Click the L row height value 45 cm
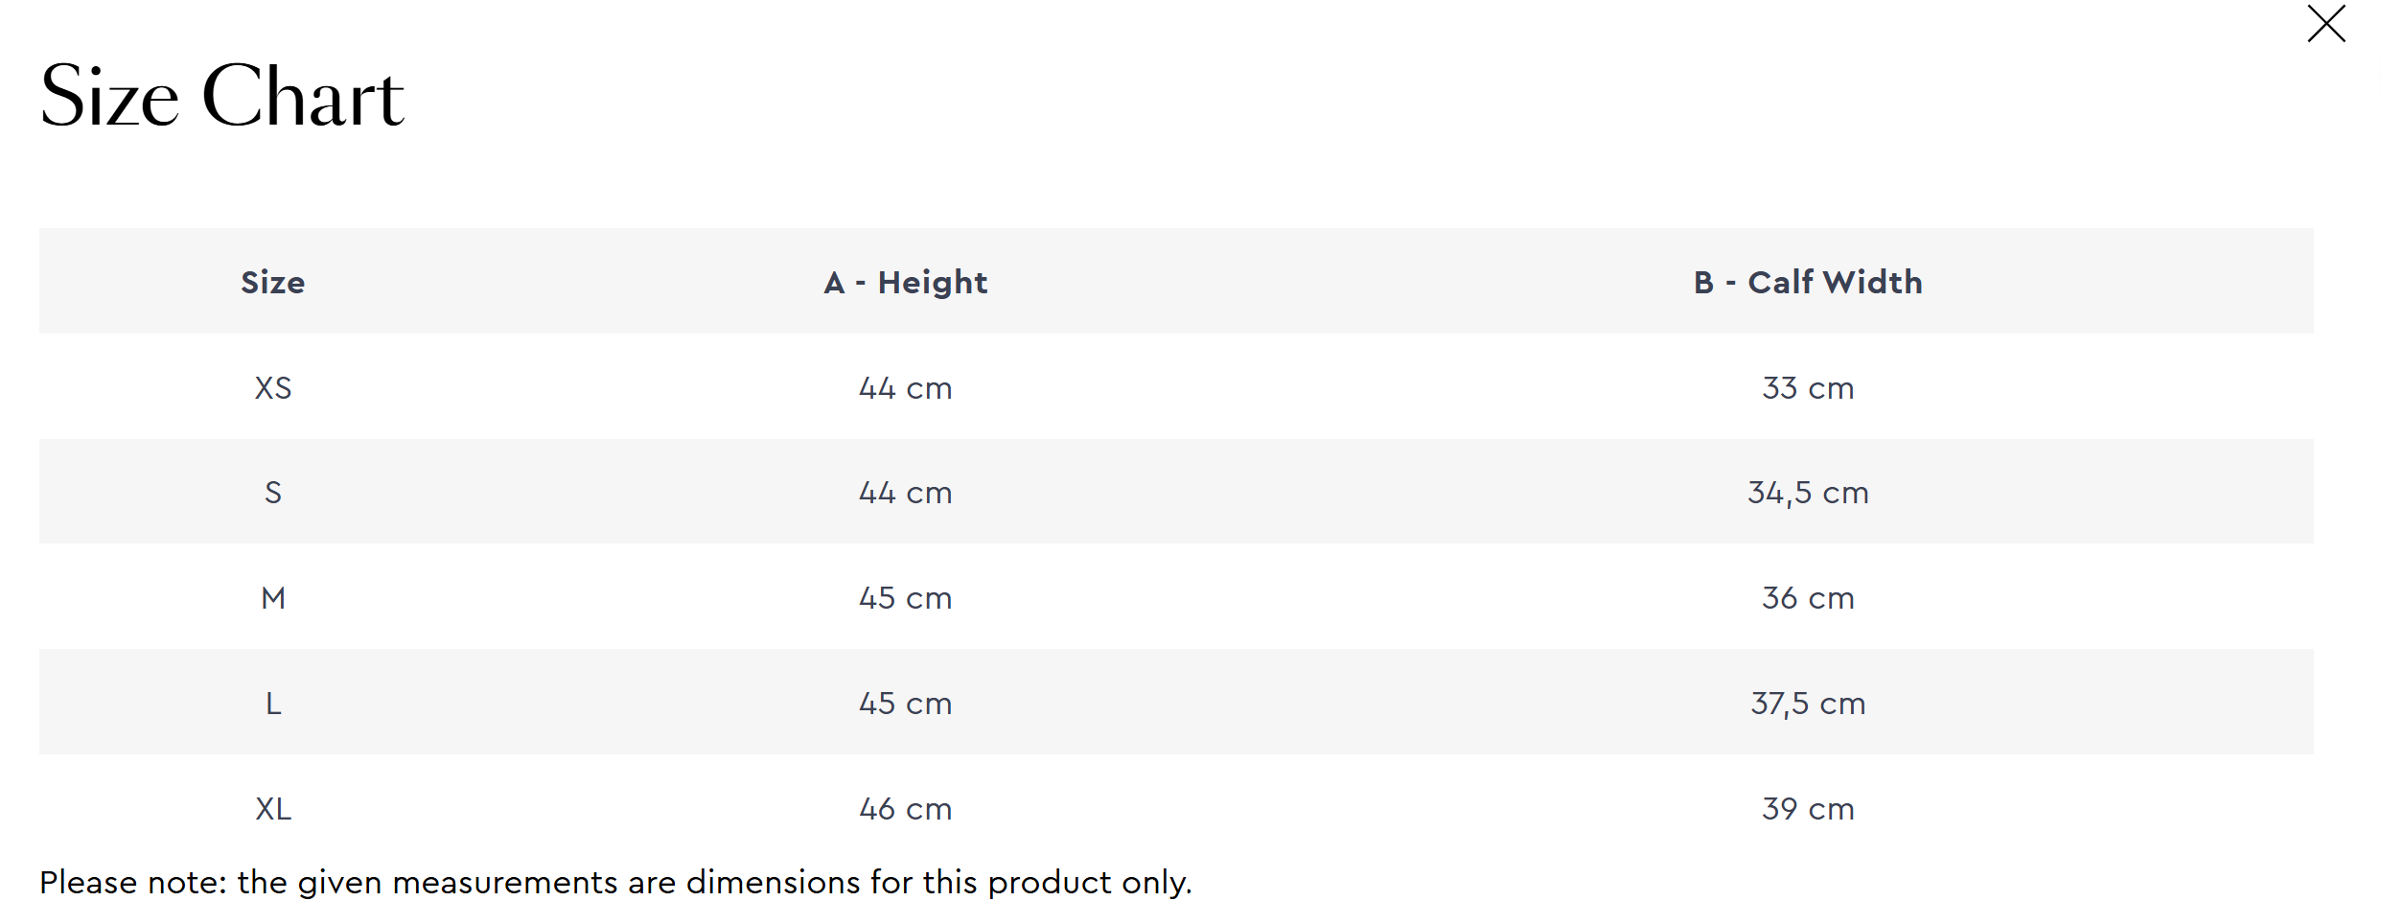 pos(906,704)
